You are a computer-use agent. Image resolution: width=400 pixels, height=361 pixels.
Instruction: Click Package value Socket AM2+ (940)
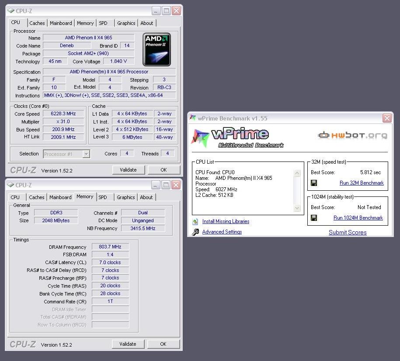coord(88,54)
